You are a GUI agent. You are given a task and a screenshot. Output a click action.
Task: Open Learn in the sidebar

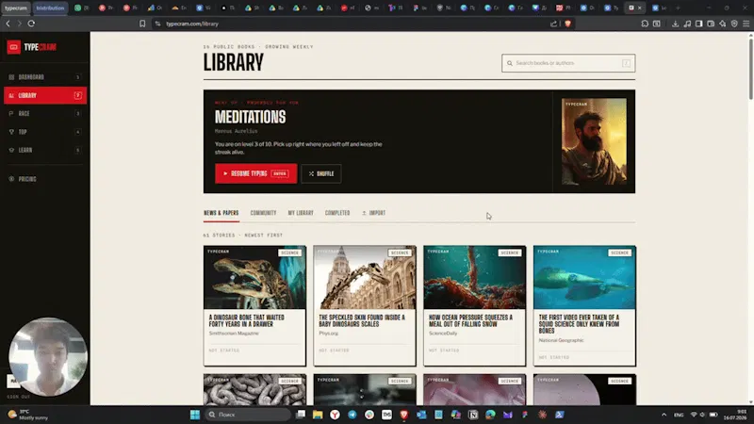pos(44,150)
